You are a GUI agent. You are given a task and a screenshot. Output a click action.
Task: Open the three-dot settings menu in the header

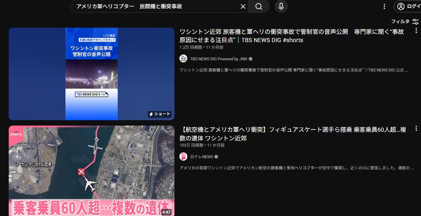click(384, 7)
